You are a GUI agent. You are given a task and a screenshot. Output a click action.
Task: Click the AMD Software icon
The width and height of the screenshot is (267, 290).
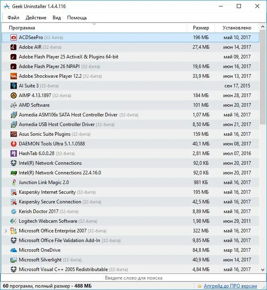tap(14, 105)
